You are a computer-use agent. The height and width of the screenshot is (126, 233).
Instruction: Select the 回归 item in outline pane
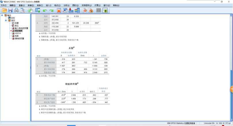coord(13,20)
